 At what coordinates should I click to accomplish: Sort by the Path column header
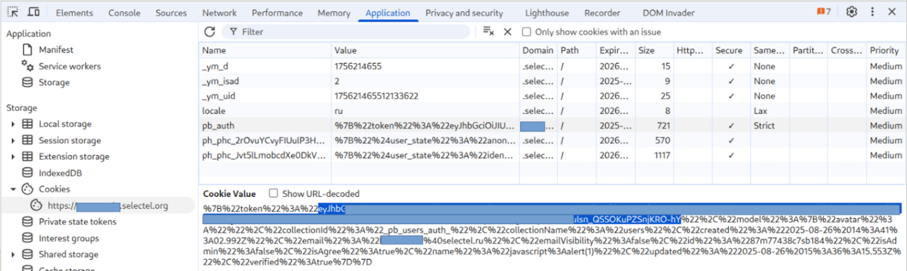coord(576,51)
